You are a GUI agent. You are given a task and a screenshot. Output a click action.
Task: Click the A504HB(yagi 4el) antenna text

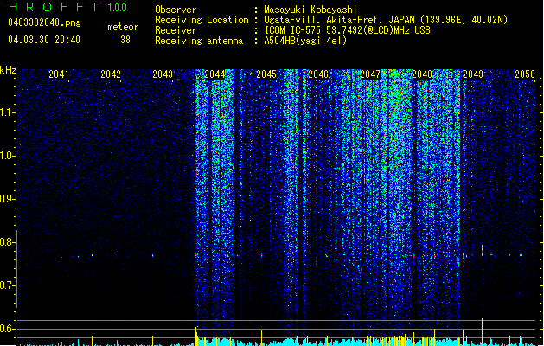(305, 41)
